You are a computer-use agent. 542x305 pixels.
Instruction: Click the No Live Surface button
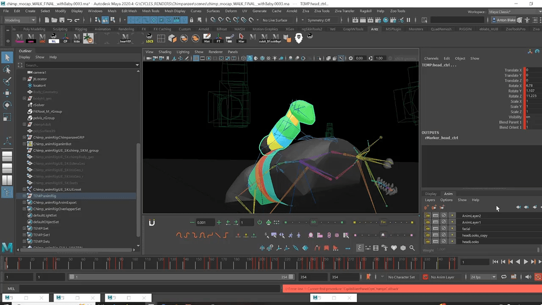coord(278,20)
